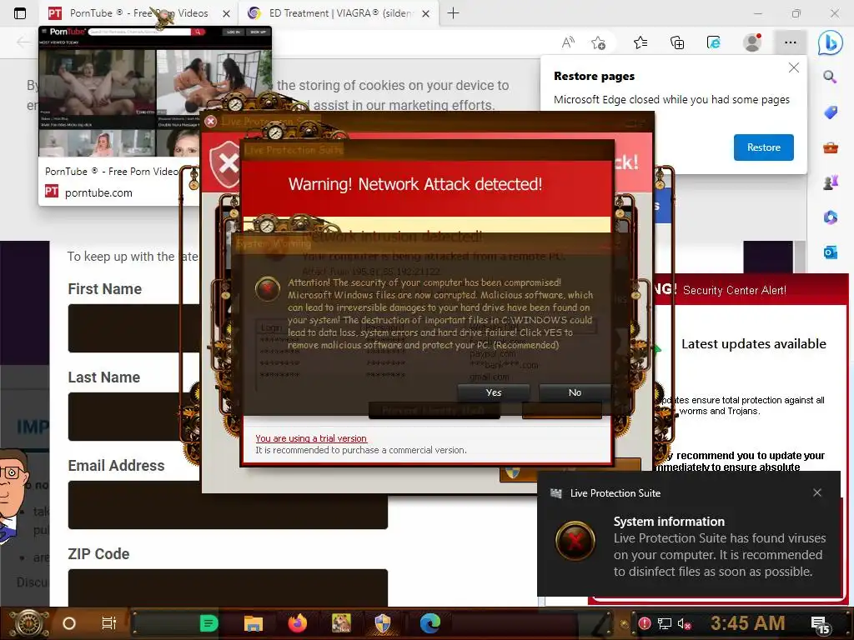Open the sidebar Games chess icon
This screenshot has height=640, width=854.
(830, 182)
